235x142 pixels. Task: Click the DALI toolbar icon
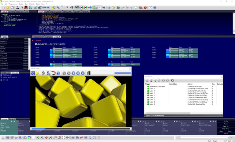[48, 7]
